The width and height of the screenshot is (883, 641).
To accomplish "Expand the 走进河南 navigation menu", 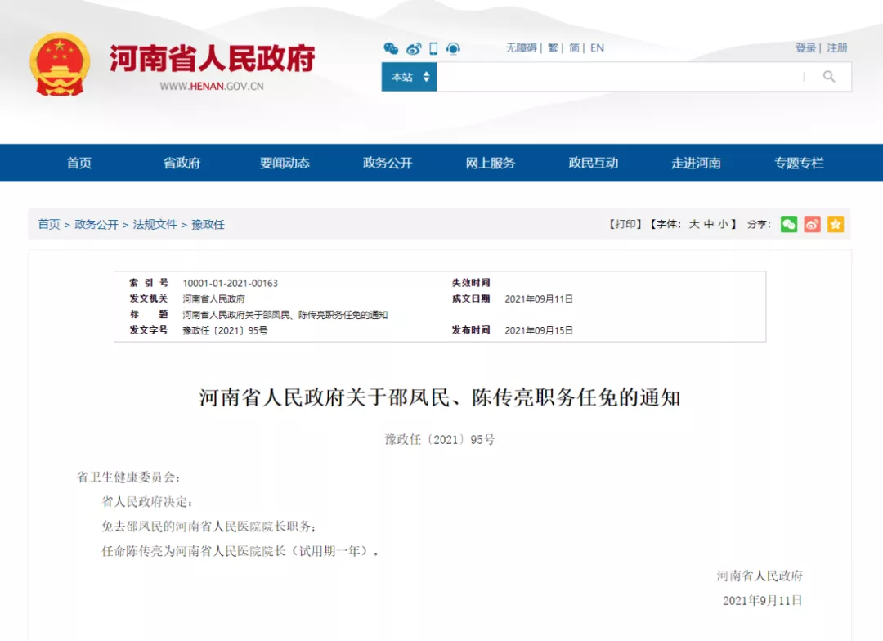I will click(696, 163).
